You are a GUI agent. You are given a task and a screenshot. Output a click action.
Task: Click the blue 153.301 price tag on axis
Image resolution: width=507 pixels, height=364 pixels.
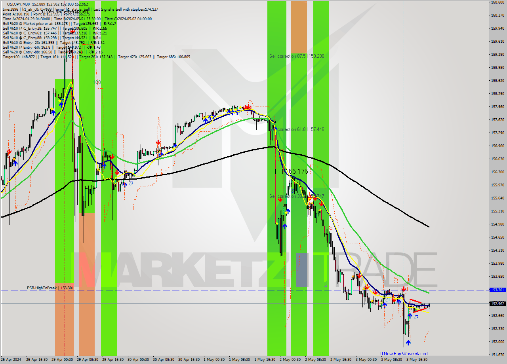[x=497, y=290]
